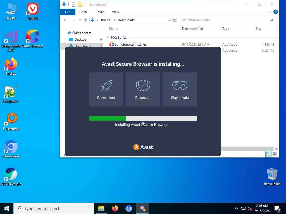Open the recent locations dropdown
286x214 pixels.
(80, 20)
